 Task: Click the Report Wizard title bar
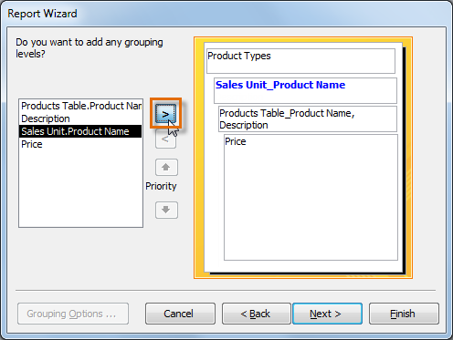pyautogui.click(x=226, y=14)
